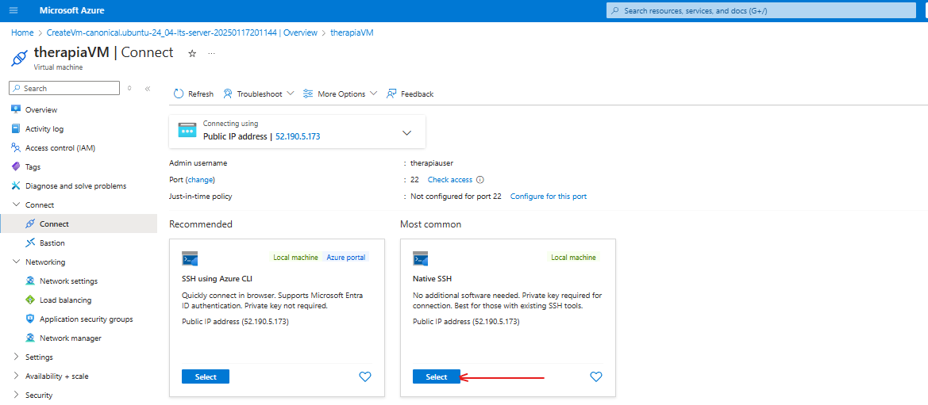Click the sidebar menu Search field

click(x=64, y=88)
